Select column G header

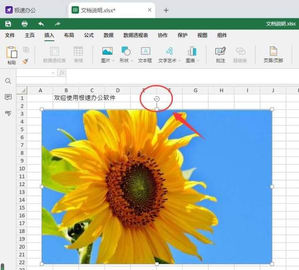(x=195, y=90)
